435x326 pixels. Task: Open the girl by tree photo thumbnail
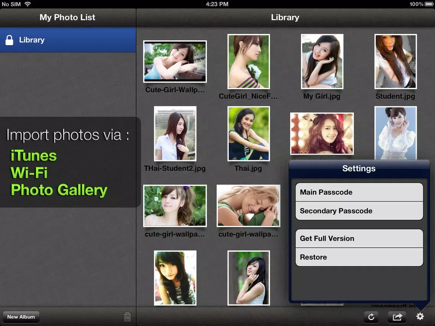coord(249,278)
